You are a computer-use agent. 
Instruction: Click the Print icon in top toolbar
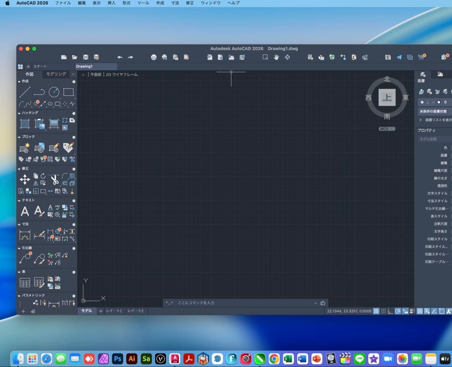(154, 57)
